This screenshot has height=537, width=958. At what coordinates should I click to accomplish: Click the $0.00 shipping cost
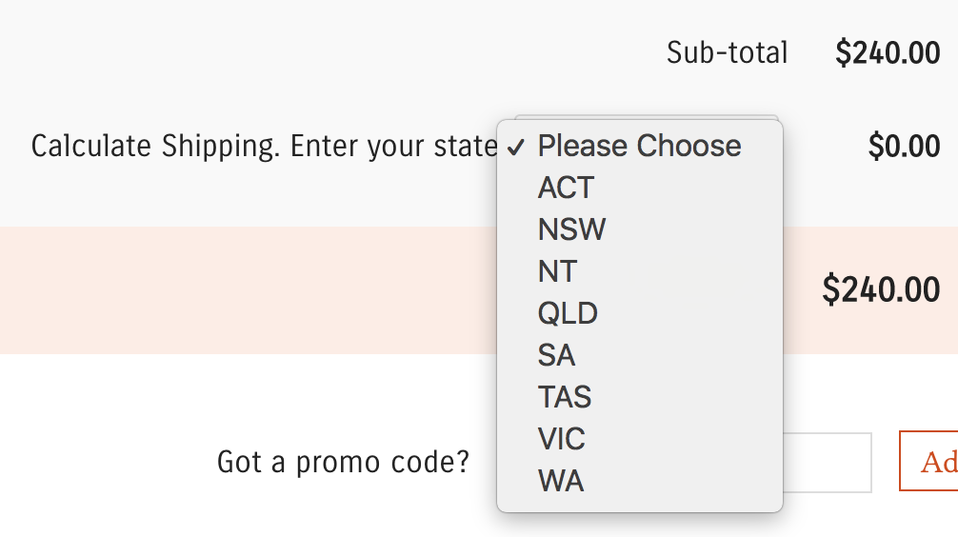904,147
